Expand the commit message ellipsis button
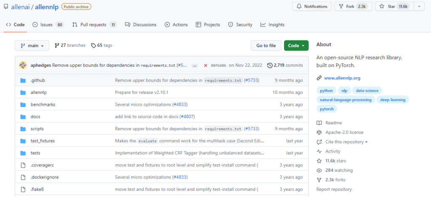 195,66
